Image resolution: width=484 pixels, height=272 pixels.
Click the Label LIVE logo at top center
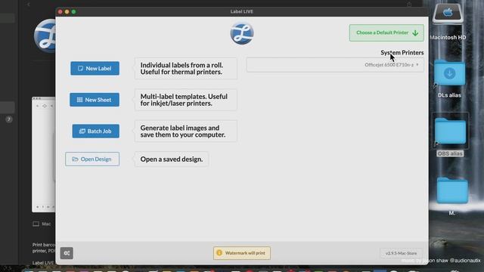[x=242, y=33]
